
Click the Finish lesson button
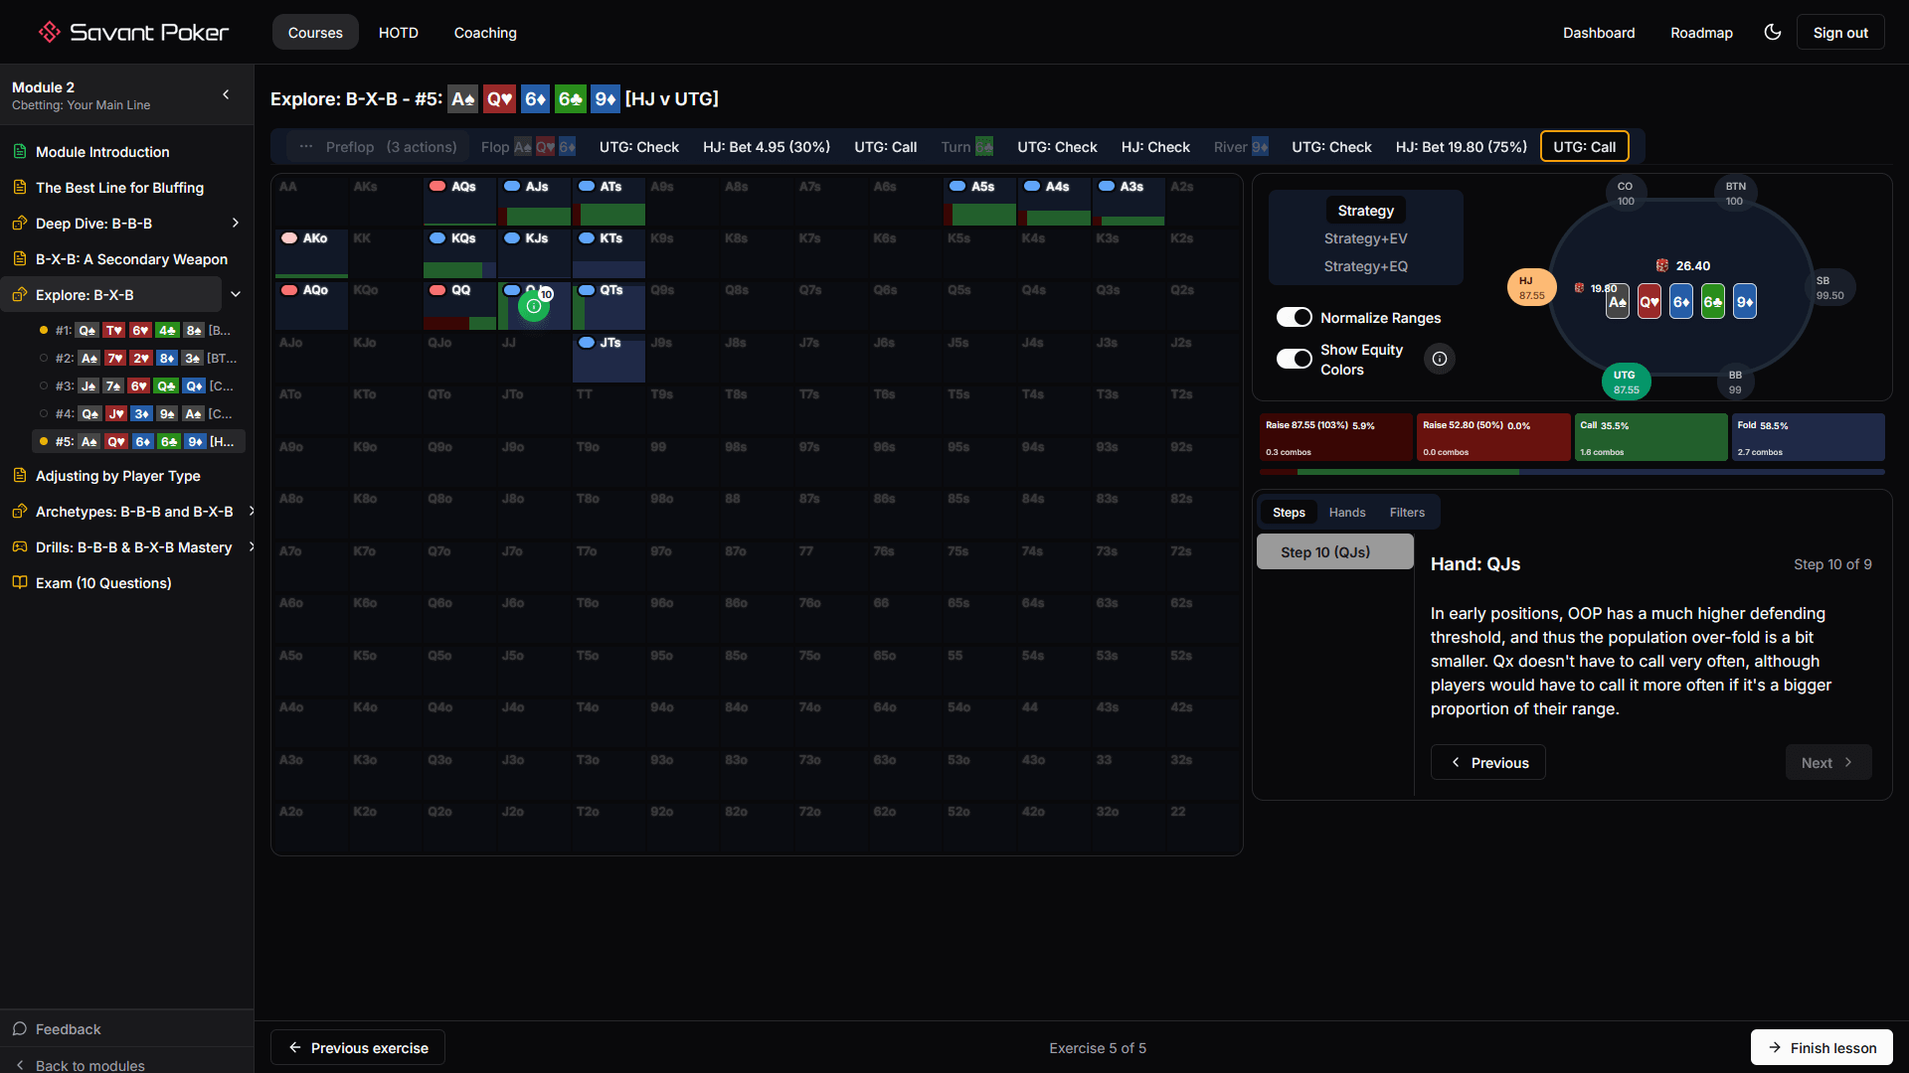point(1821,1048)
